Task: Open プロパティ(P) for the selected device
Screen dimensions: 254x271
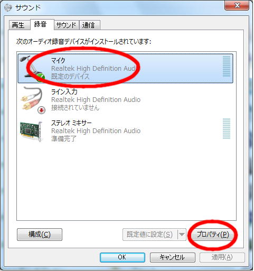Action: (213, 235)
